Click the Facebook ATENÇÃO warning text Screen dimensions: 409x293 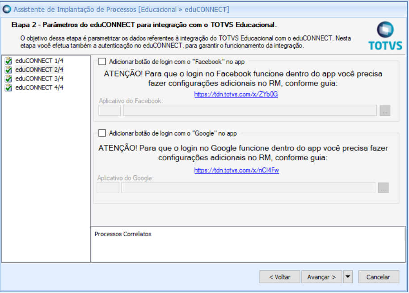pyautogui.click(x=243, y=79)
